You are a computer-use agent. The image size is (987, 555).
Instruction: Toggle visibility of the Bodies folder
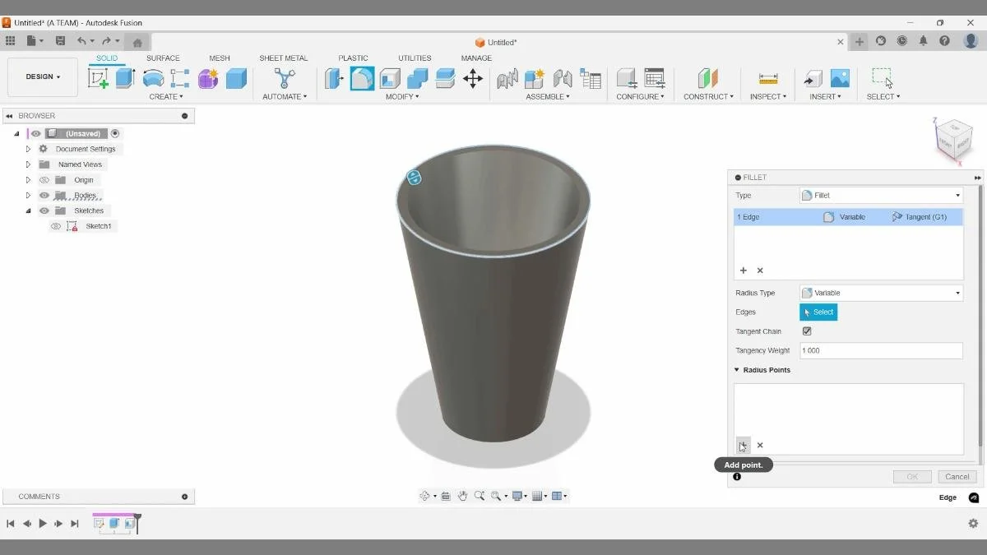[x=44, y=195]
